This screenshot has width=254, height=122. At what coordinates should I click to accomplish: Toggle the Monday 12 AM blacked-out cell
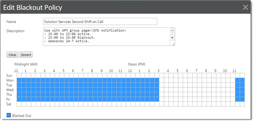tap(19, 80)
